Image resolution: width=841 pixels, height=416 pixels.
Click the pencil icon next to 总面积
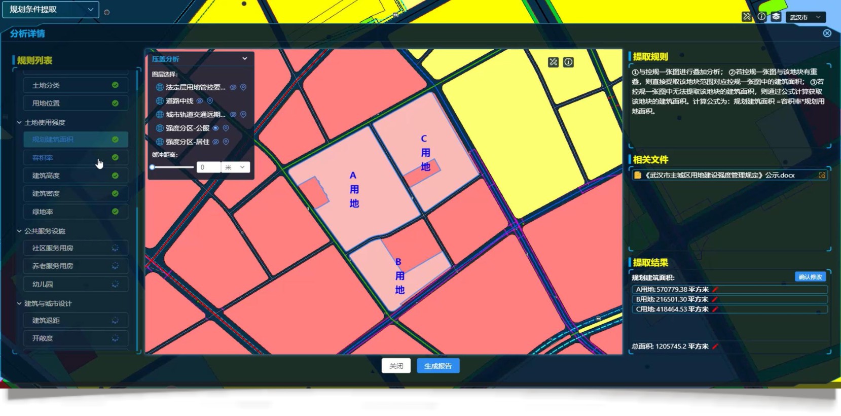click(715, 346)
